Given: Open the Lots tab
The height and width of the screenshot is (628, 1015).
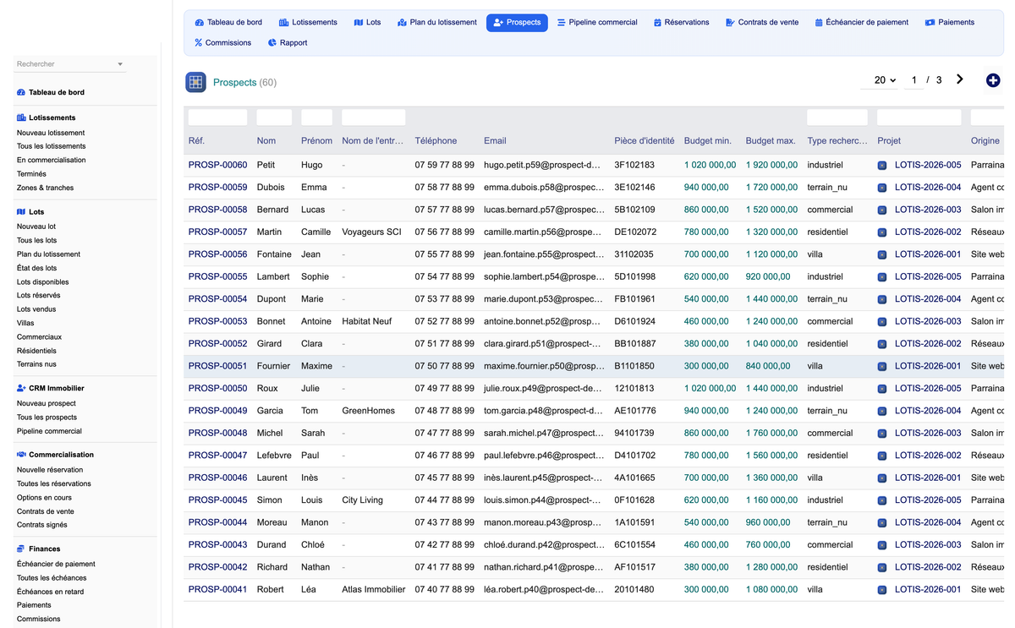Looking at the screenshot, I should pyautogui.click(x=367, y=23).
